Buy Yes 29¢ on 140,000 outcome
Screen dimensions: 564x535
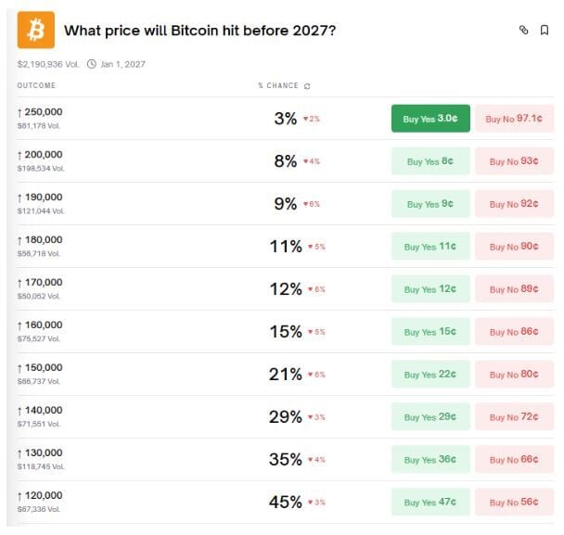[430, 417]
